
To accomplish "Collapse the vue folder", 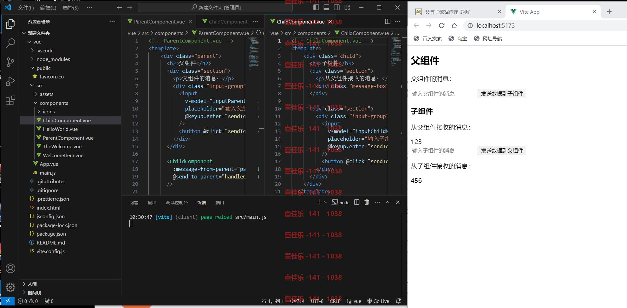I will click(x=37, y=42).
